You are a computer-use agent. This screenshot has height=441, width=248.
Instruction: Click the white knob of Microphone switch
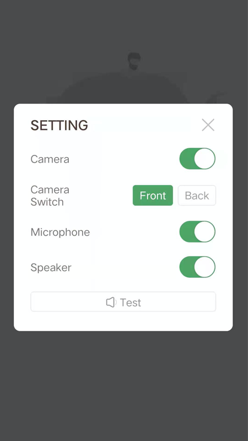pyautogui.click(x=204, y=232)
